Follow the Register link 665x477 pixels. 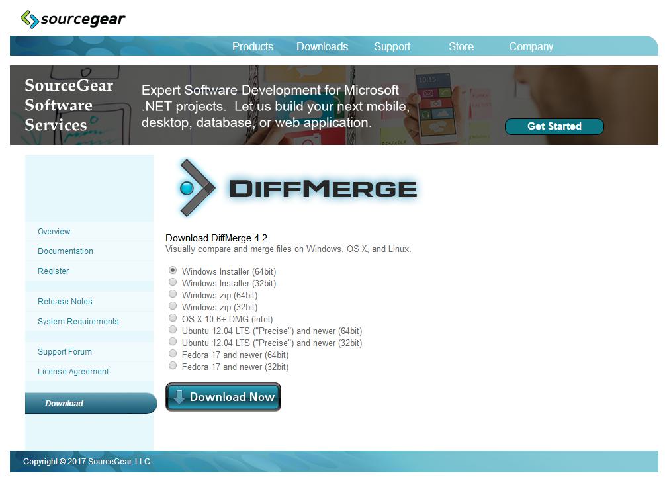tap(53, 271)
